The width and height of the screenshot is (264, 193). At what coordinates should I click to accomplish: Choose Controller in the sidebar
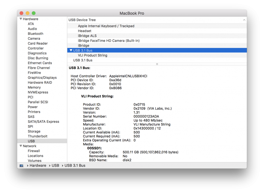coord(36,48)
